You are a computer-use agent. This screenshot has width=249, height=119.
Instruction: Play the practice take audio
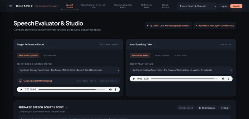pos(134,79)
